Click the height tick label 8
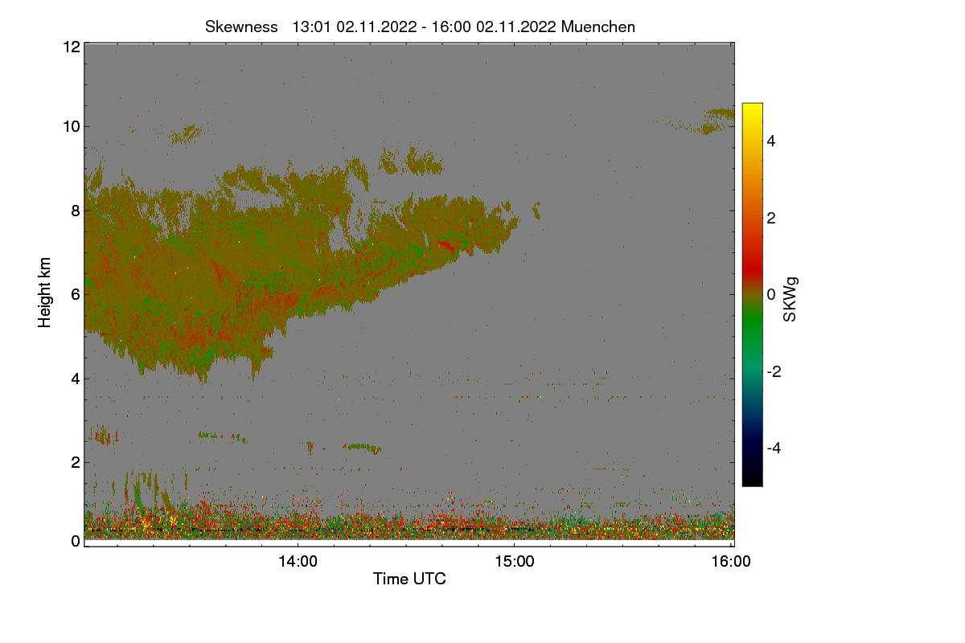 [75, 211]
